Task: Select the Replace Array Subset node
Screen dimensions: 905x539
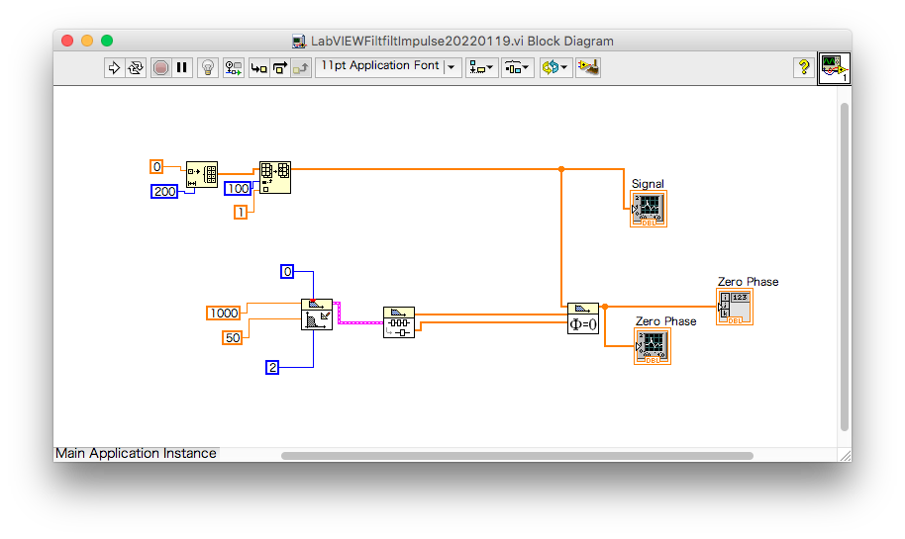Action: pyautogui.click(x=275, y=177)
